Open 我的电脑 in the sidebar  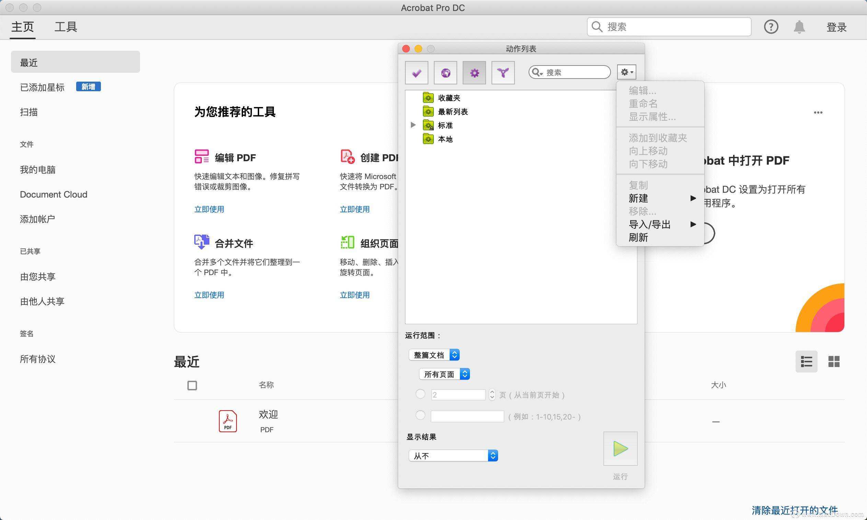pyautogui.click(x=37, y=169)
